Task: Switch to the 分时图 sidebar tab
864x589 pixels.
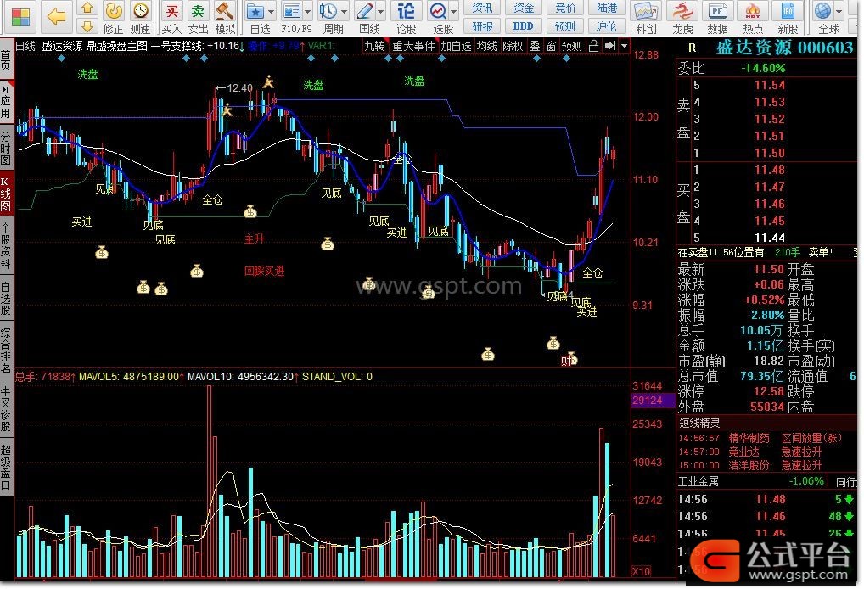Action: coord(6,149)
